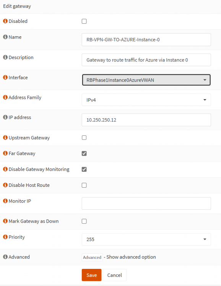
Task: Click the info icon beside Disabled
Action: (x=5, y=21)
